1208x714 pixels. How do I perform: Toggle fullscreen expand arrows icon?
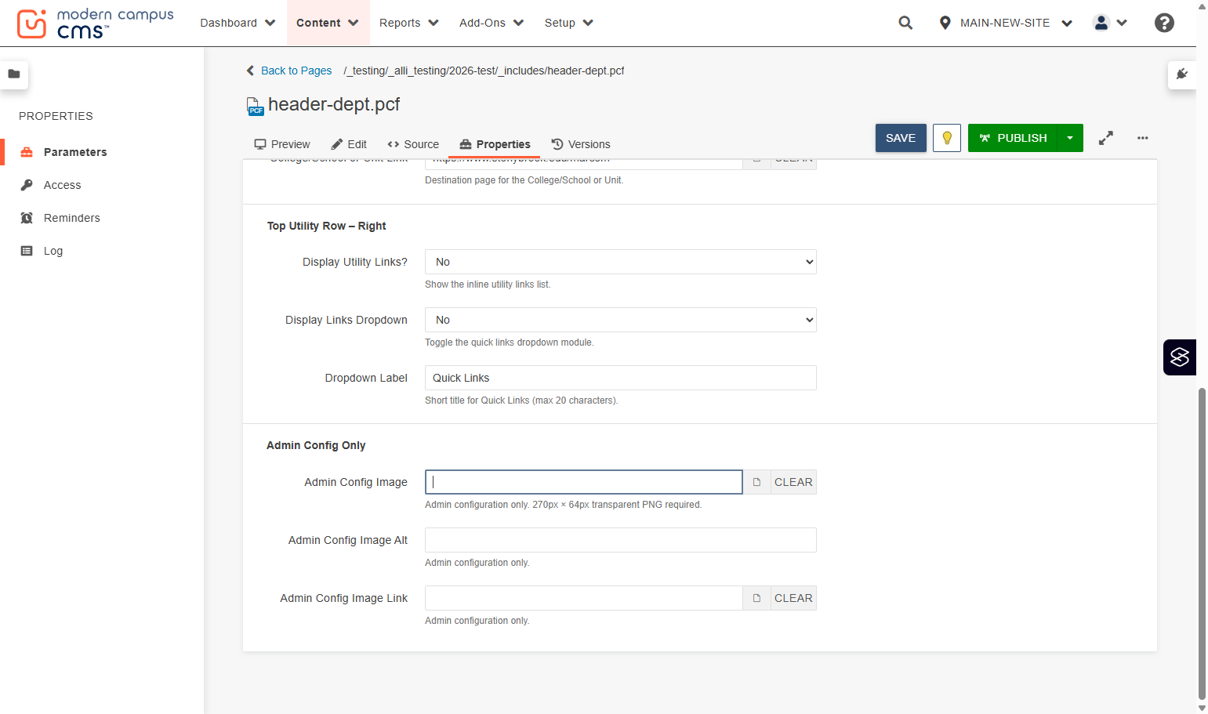[1105, 138]
